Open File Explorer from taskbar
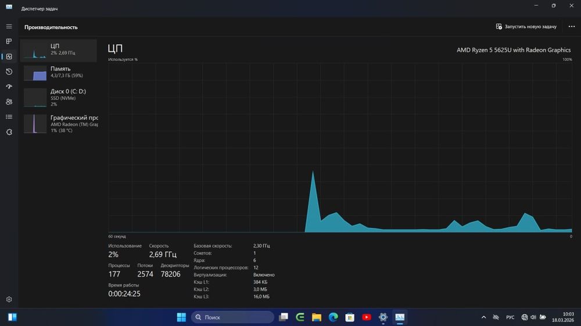The height and width of the screenshot is (326, 581). click(317, 317)
